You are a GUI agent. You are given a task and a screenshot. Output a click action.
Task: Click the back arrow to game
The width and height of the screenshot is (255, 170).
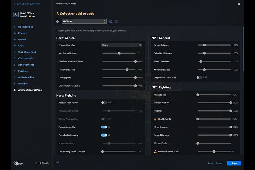tap(14, 4)
